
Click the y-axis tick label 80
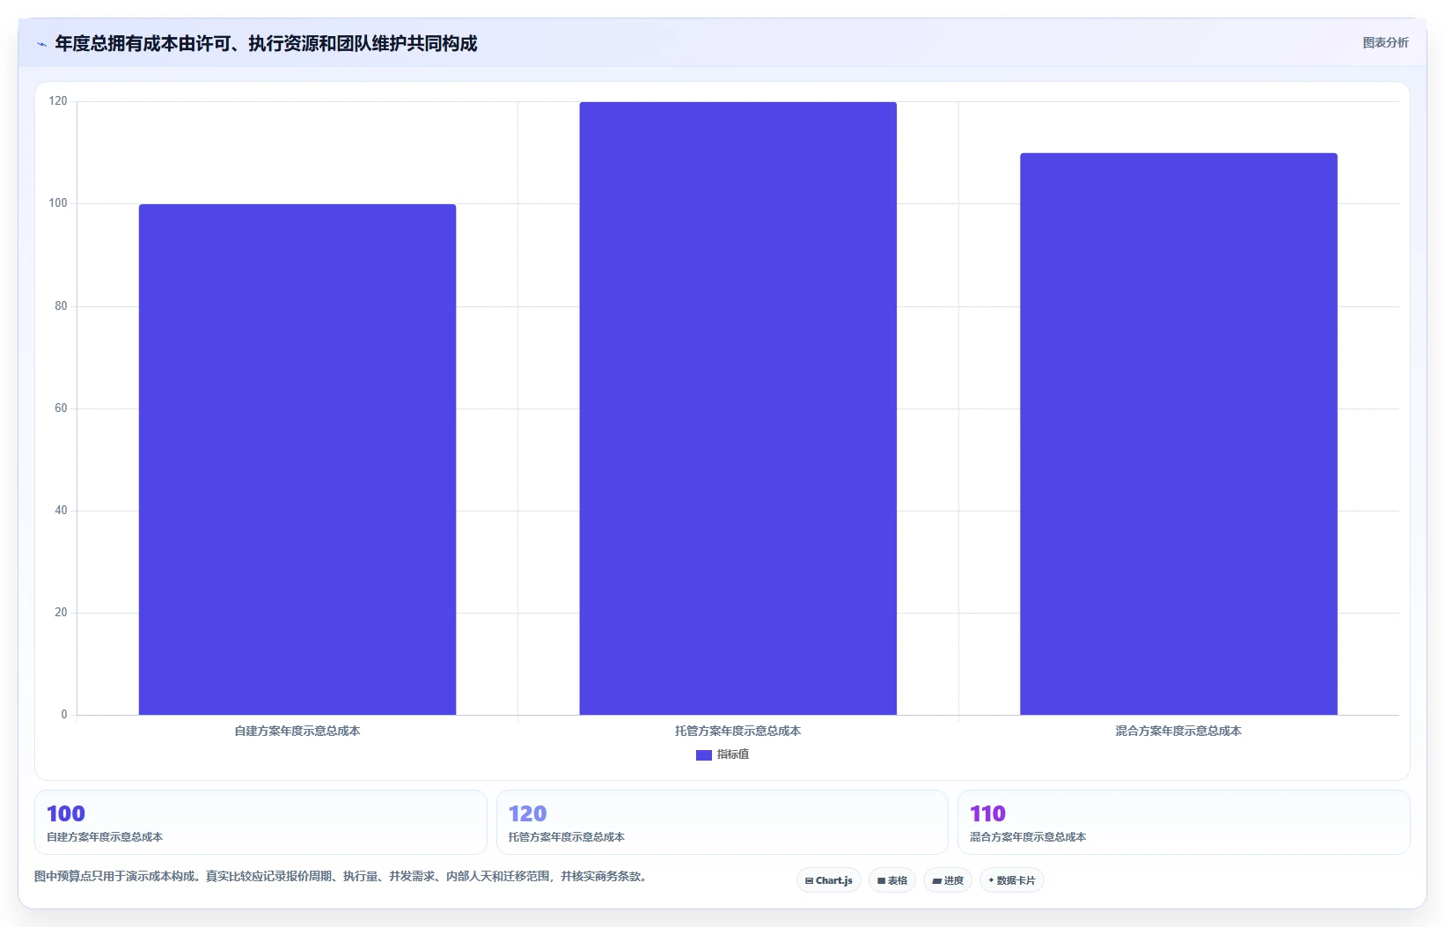point(61,306)
